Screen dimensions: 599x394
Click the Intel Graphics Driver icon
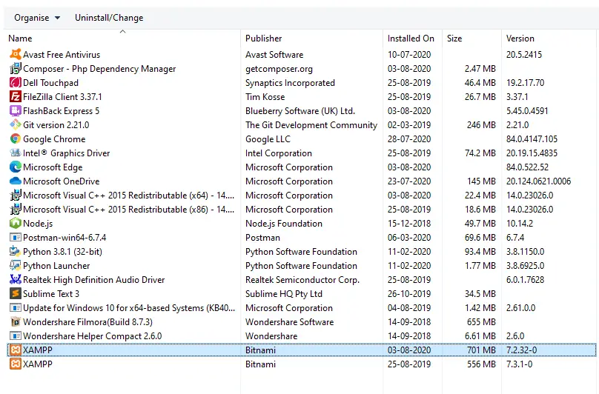click(x=16, y=153)
